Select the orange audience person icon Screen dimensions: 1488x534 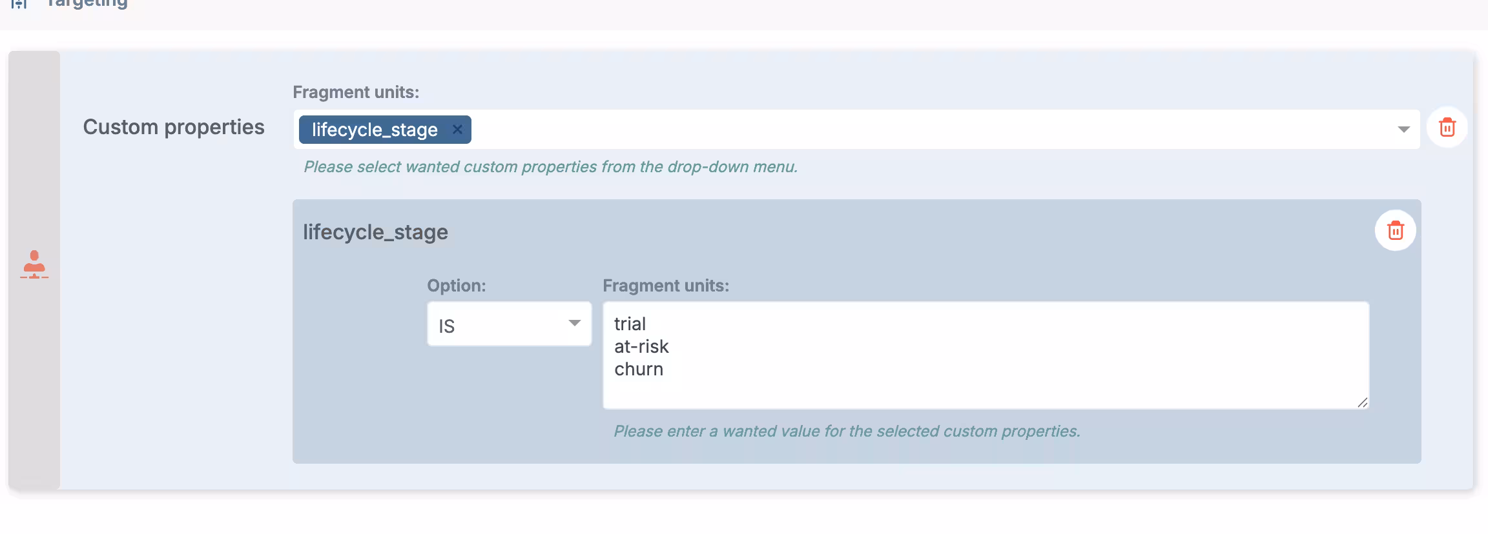point(34,263)
